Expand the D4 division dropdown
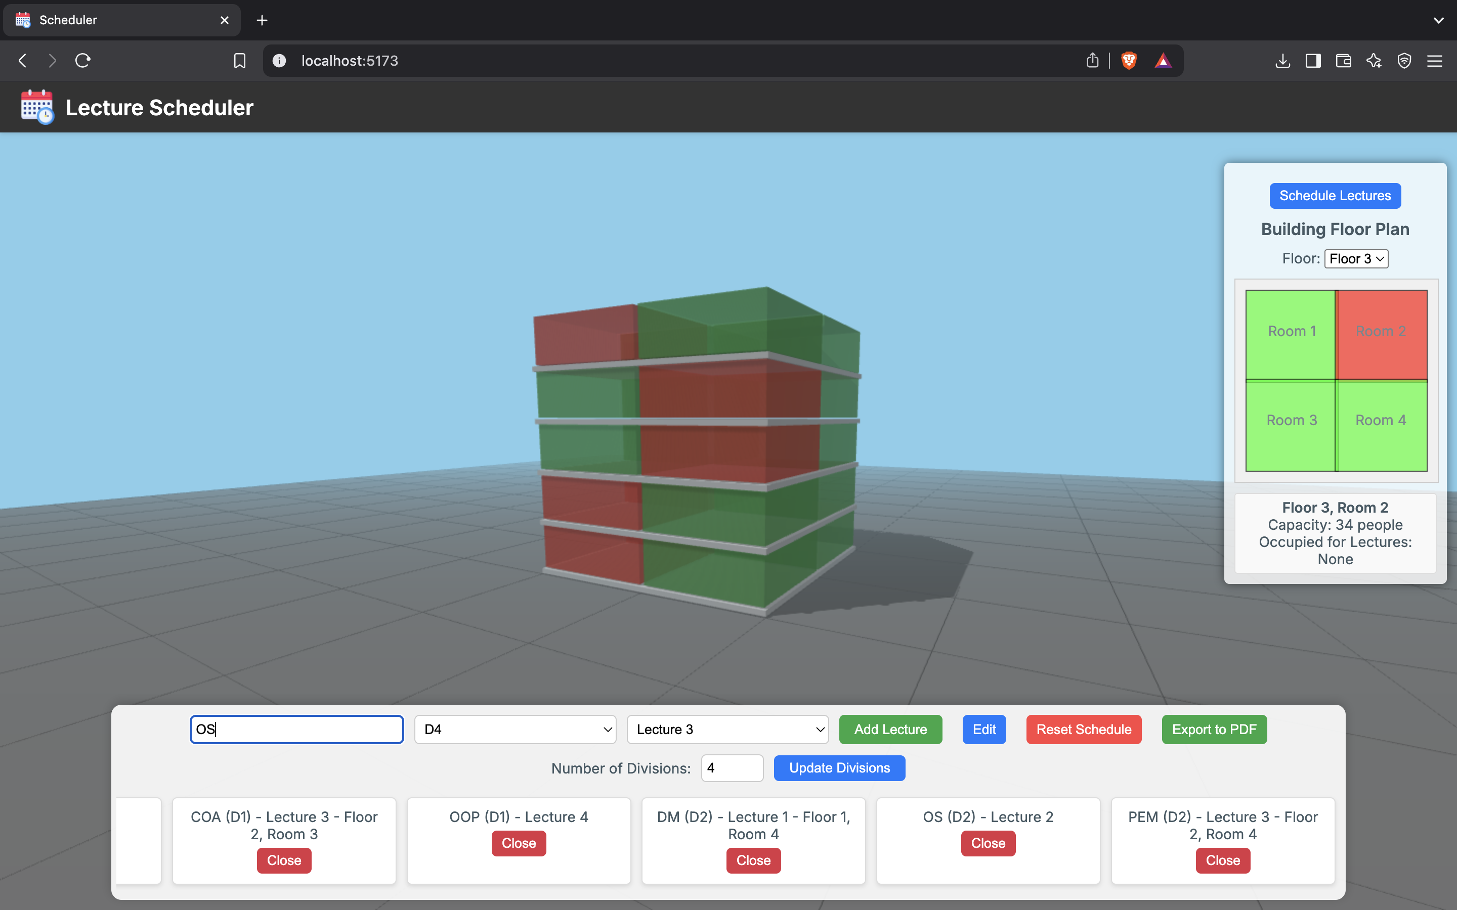Image resolution: width=1457 pixels, height=910 pixels. 515,730
